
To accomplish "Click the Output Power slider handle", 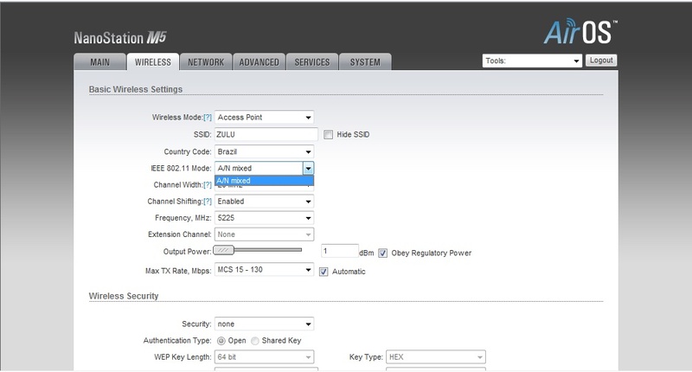I will coord(224,250).
